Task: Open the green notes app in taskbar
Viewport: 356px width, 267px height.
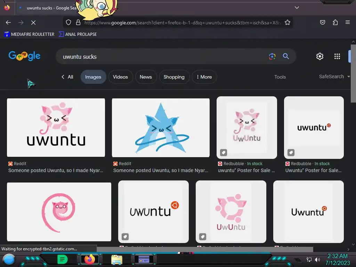Action: [63, 259]
